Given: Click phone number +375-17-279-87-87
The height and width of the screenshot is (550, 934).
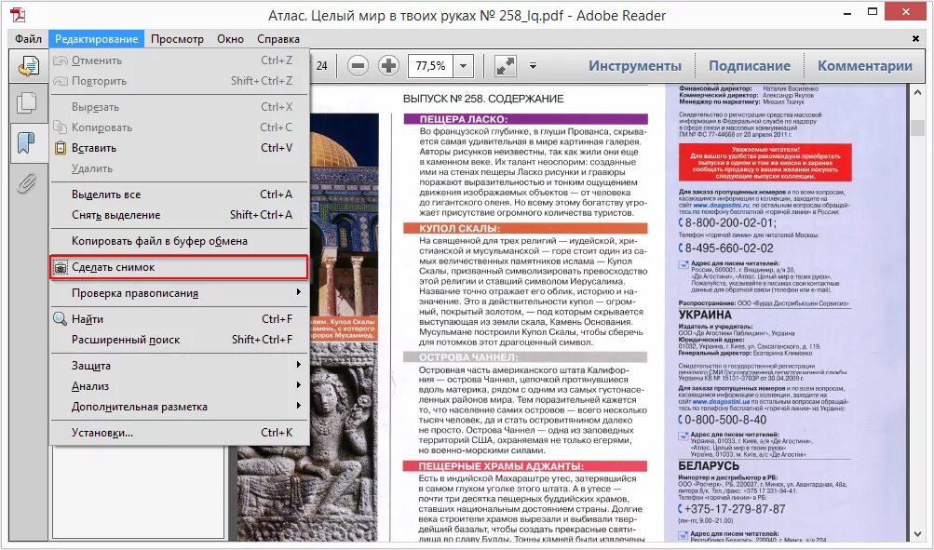Looking at the screenshot, I should [x=735, y=509].
